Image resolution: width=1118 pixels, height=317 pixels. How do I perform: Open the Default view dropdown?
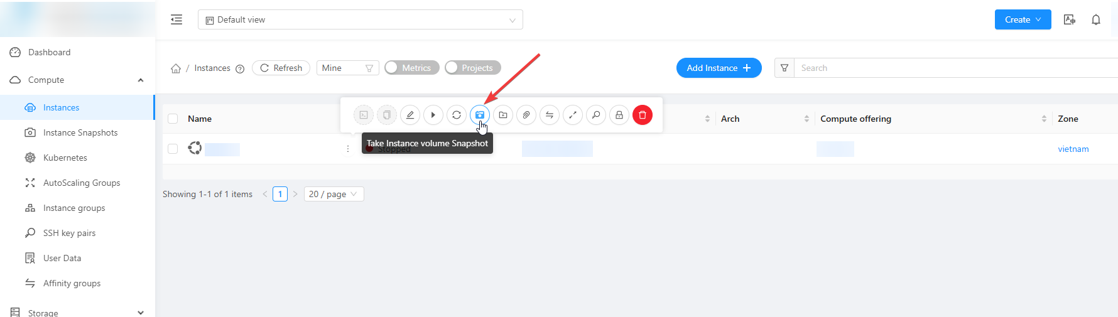[360, 20]
